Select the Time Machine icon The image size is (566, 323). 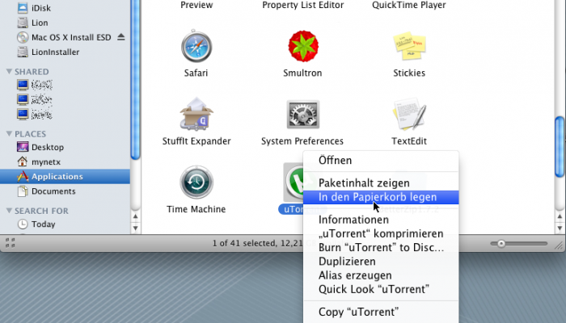(196, 182)
